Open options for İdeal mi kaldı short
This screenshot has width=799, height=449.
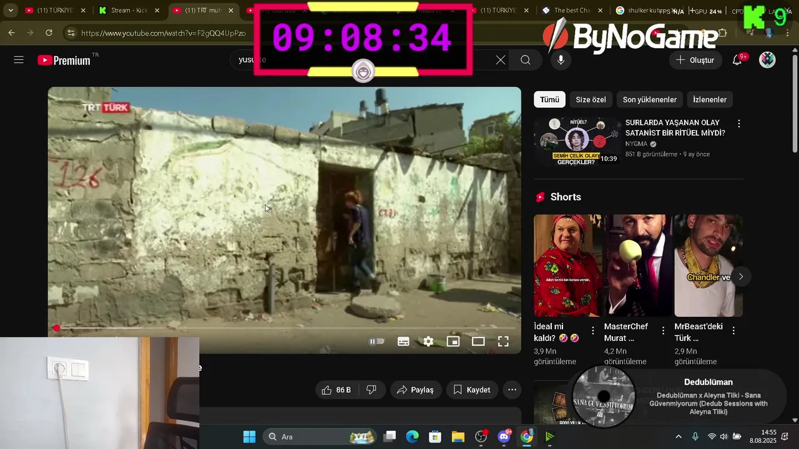click(x=592, y=331)
